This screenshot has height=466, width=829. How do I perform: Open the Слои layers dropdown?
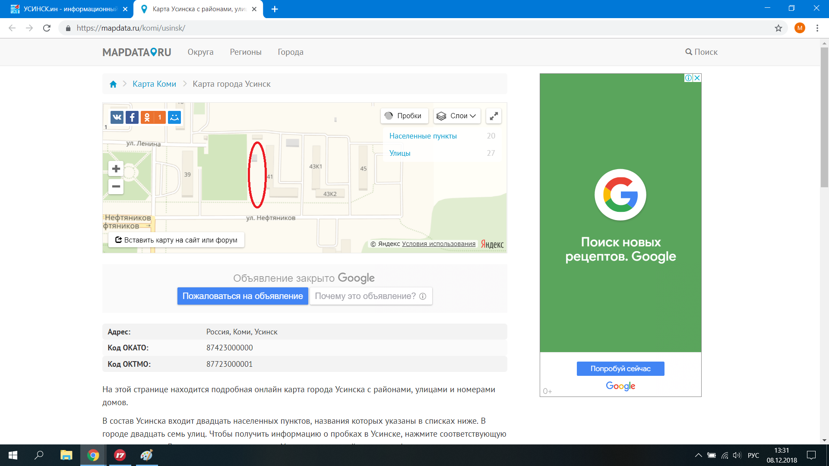[x=457, y=116]
